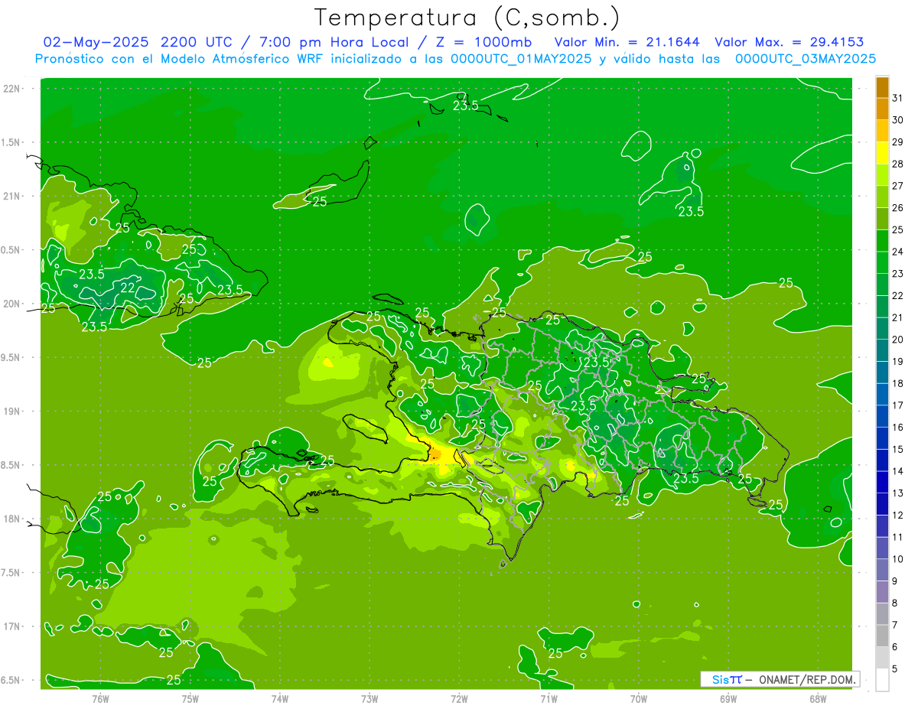Click the "0000UTC_03MAY2025" valid-until time
This screenshot has height=709, width=918.
(x=806, y=59)
